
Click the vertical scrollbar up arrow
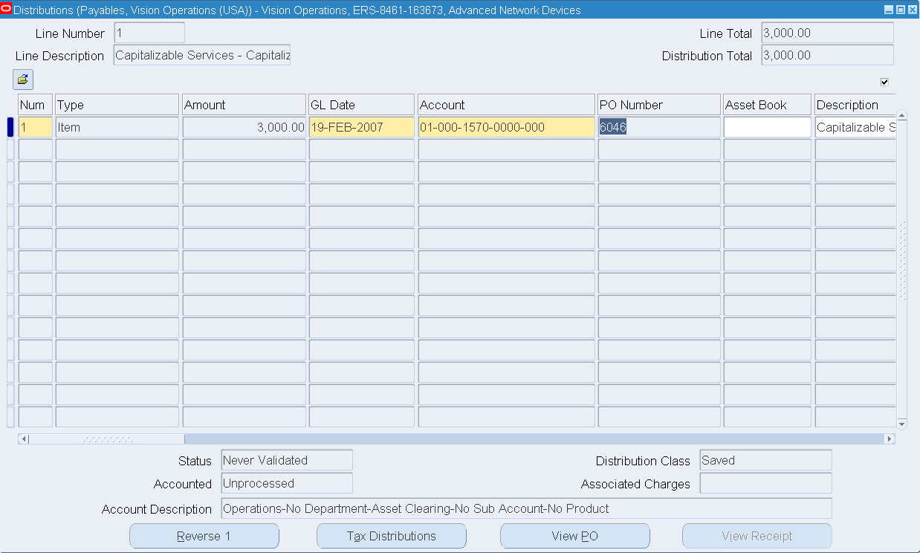902,115
